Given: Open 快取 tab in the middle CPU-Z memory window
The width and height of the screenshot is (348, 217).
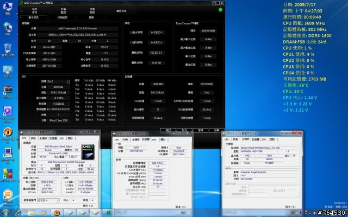Looking at the screenshot, I should pos(126,140).
